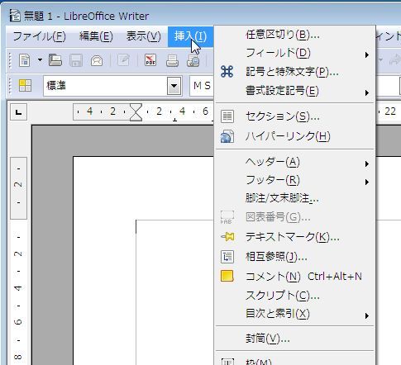Expand the ヘッダー(A) submenu

[x=295, y=162]
